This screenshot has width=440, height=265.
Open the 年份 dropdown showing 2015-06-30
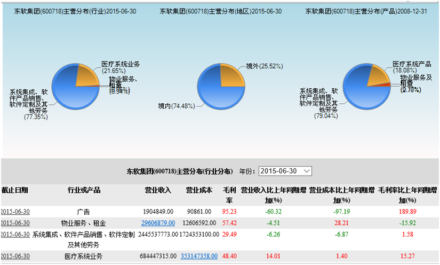point(285,171)
